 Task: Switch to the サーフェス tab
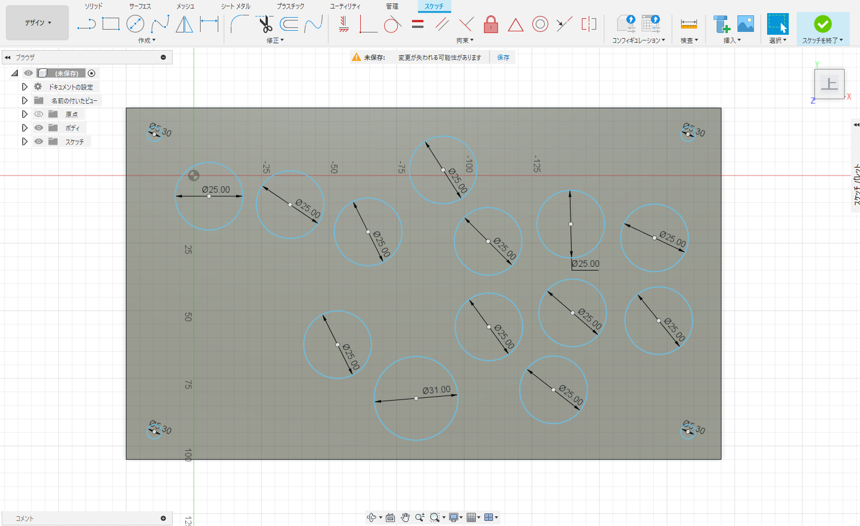[x=140, y=6]
